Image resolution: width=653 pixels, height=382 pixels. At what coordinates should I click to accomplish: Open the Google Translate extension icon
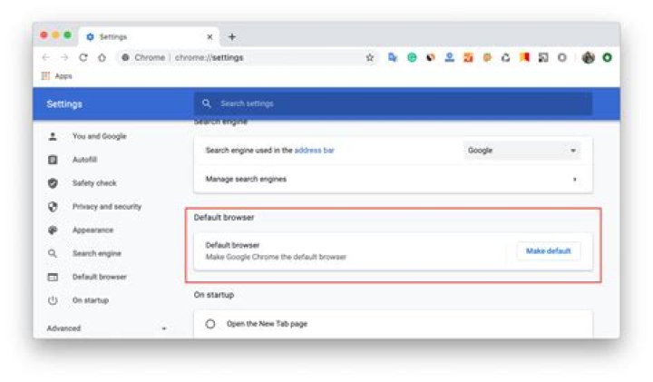393,57
